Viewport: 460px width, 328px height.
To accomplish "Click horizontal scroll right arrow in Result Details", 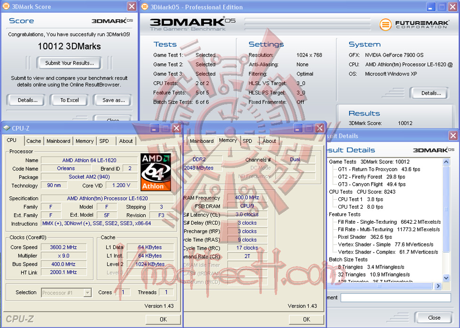I will coord(438,286).
